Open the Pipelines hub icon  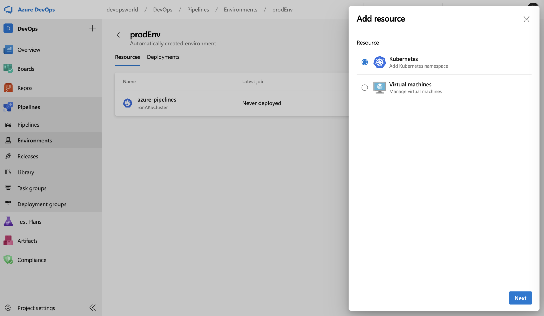point(8,107)
